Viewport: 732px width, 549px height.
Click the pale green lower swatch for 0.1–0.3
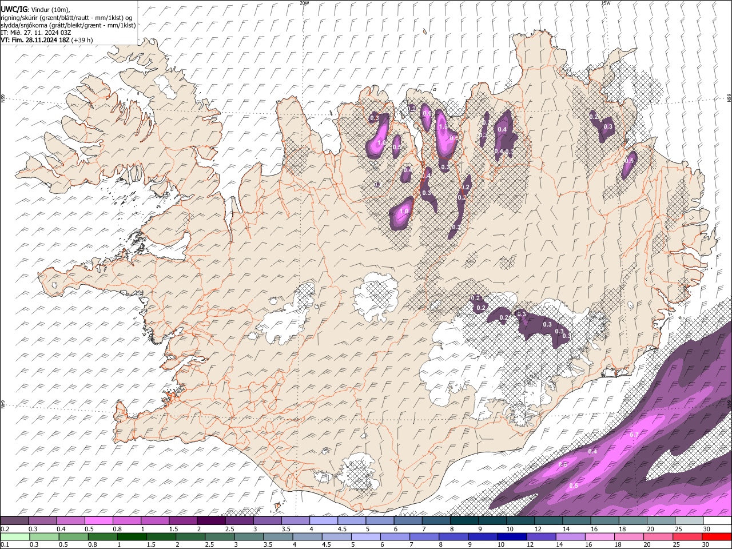(15, 536)
